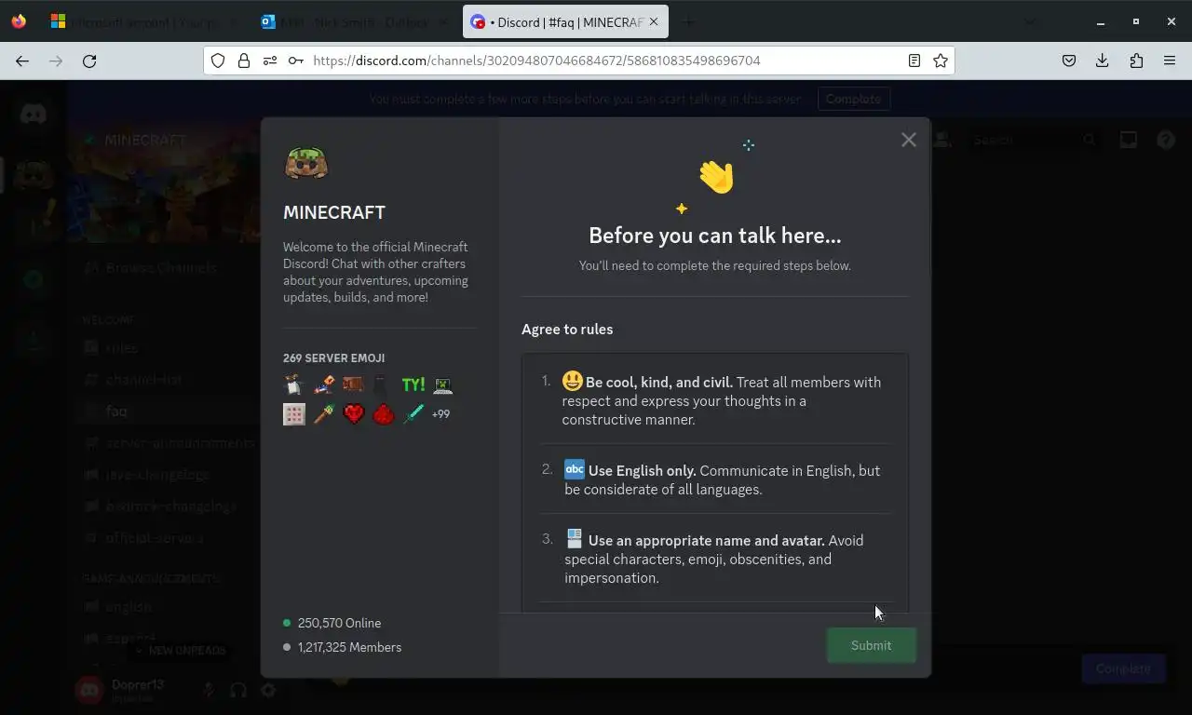Image resolution: width=1192 pixels, height=715 pixels.
Task: Open the site permissions icon in address bar
Action: coord(270,61)
